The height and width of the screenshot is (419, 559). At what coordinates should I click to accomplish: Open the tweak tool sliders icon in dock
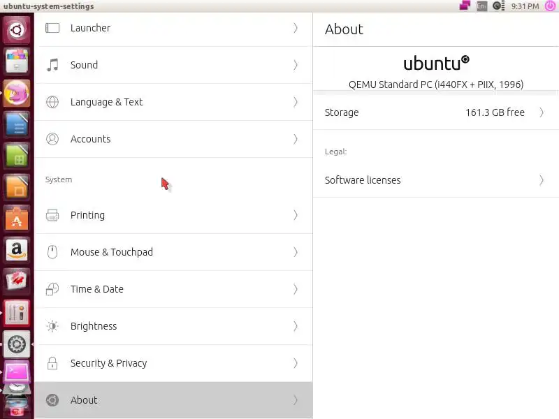click(17, 312)
